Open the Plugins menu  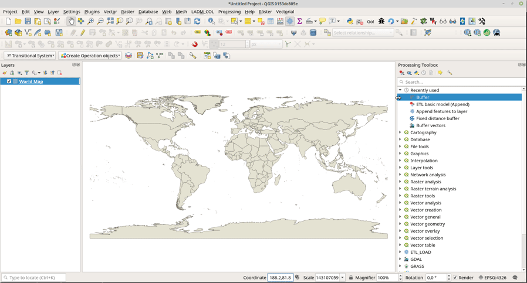[x=92, y=11]
